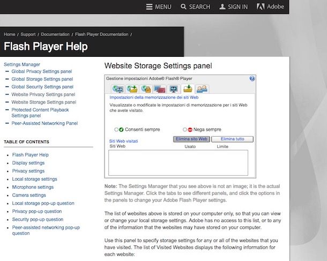
Task: Open Display settings contents link
Action: tap(28, 163)
